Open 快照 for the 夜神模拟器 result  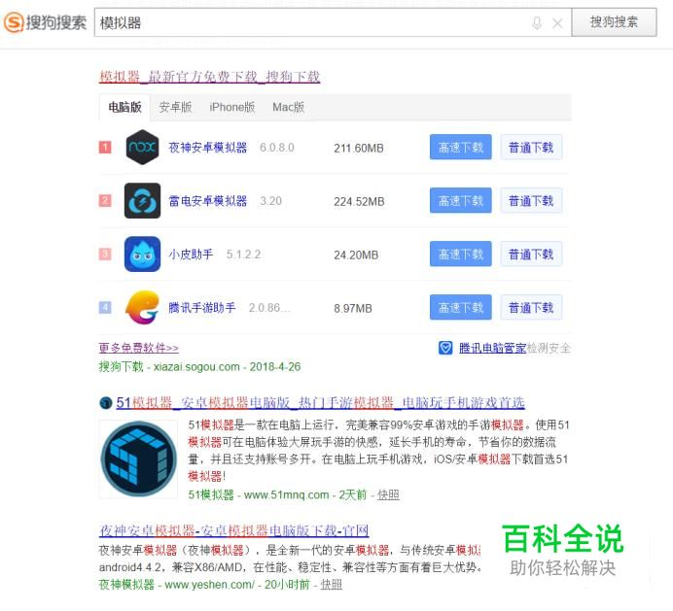[x=332, y=585]
